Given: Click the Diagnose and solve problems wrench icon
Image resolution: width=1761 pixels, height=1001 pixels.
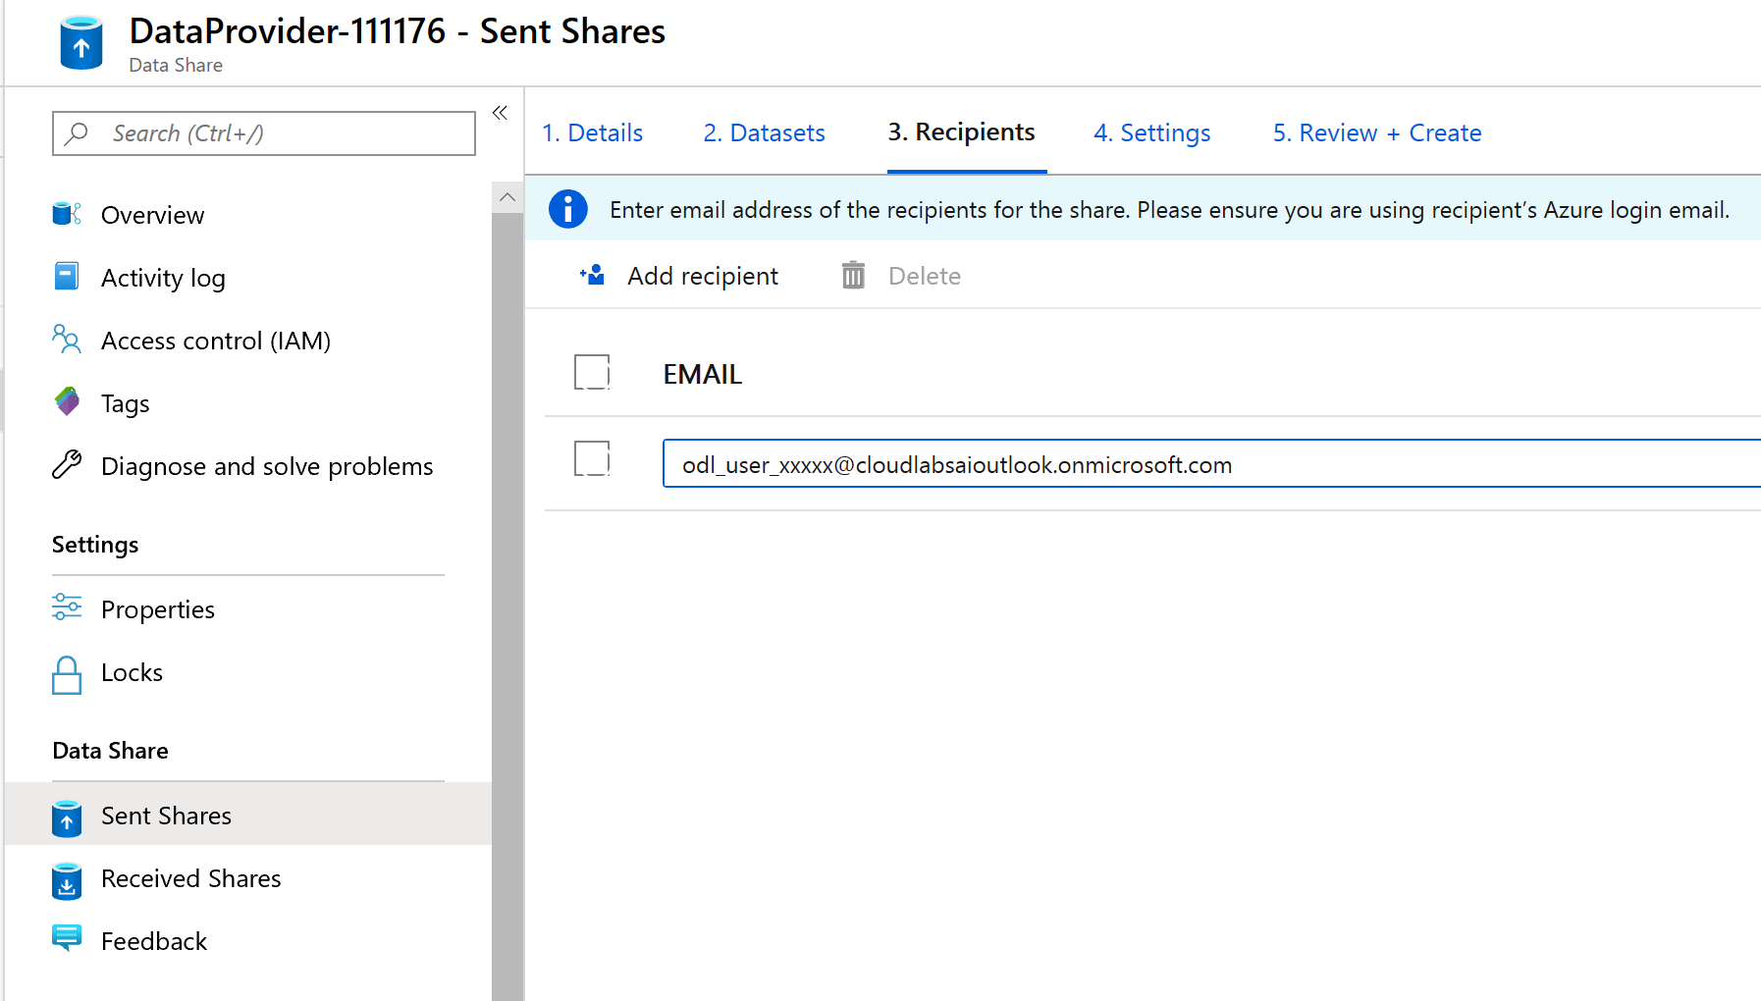Looking at the screenshot, I should pos(67,465).
